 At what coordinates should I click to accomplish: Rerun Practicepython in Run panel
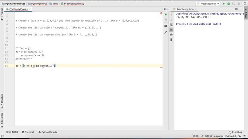click(165, 15)
